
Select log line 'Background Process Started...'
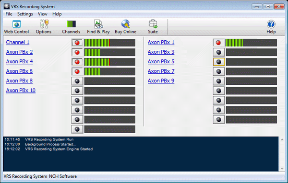[x=51, y=144]
